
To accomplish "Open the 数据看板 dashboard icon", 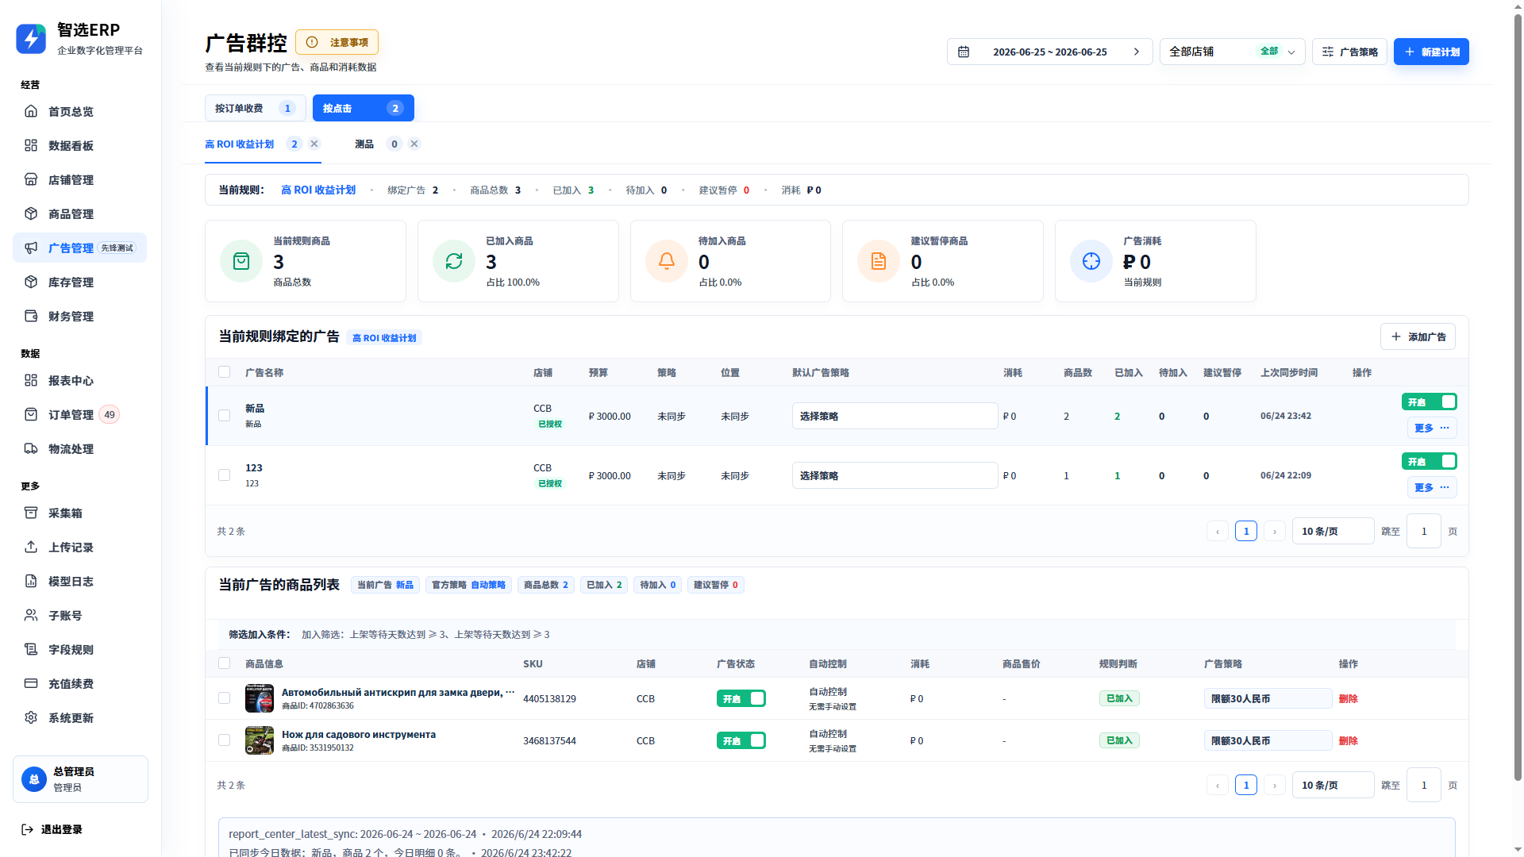I will pyautogui.click(x=31, y=145).
